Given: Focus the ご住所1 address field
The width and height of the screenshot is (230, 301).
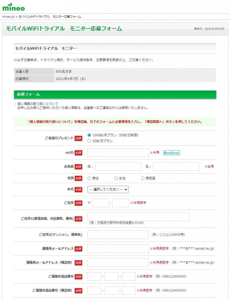Looking at the screenshot, I should (x=138, y=217).
